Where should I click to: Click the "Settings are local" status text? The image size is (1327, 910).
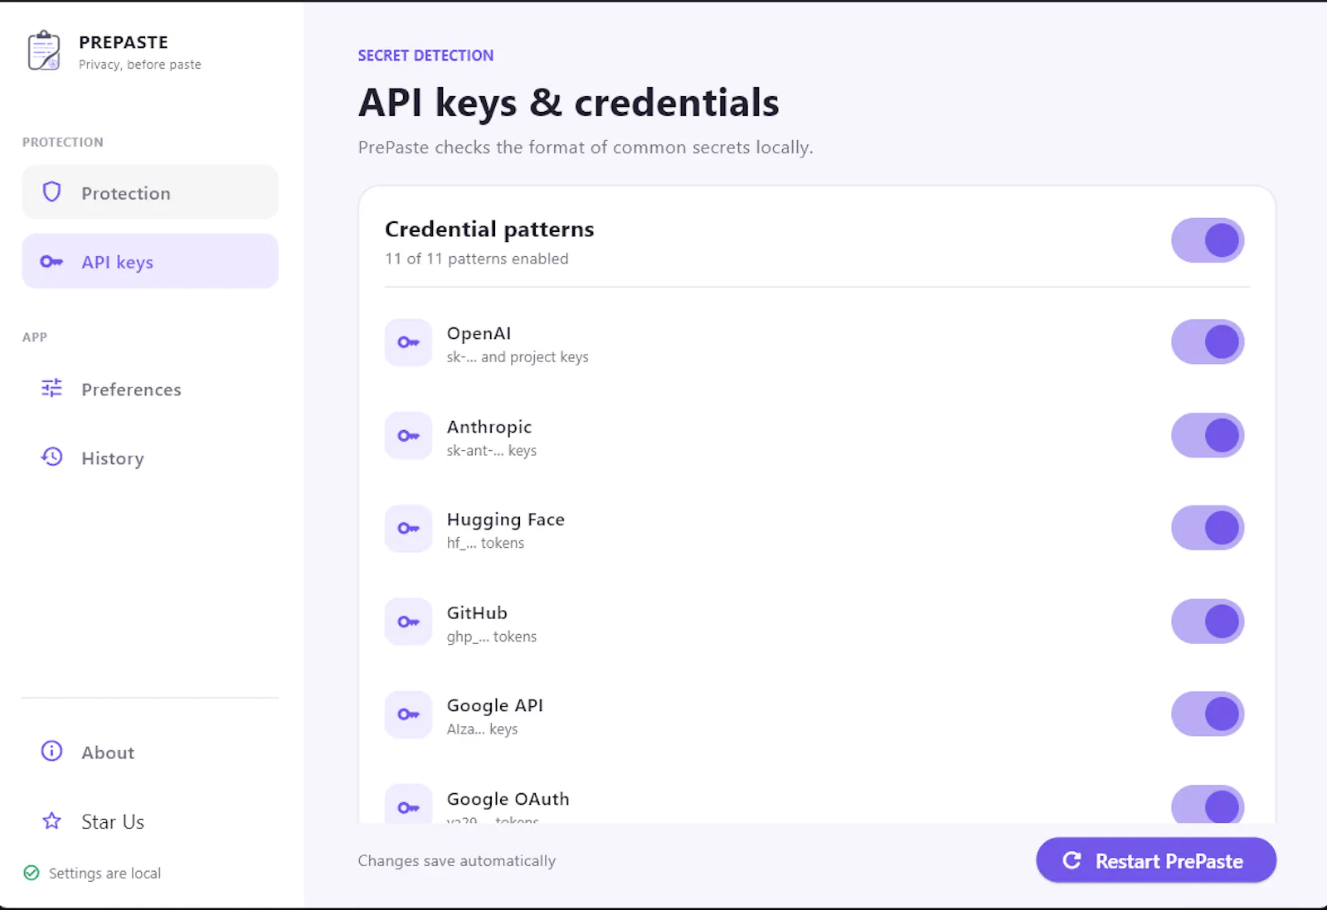point(105,874)
